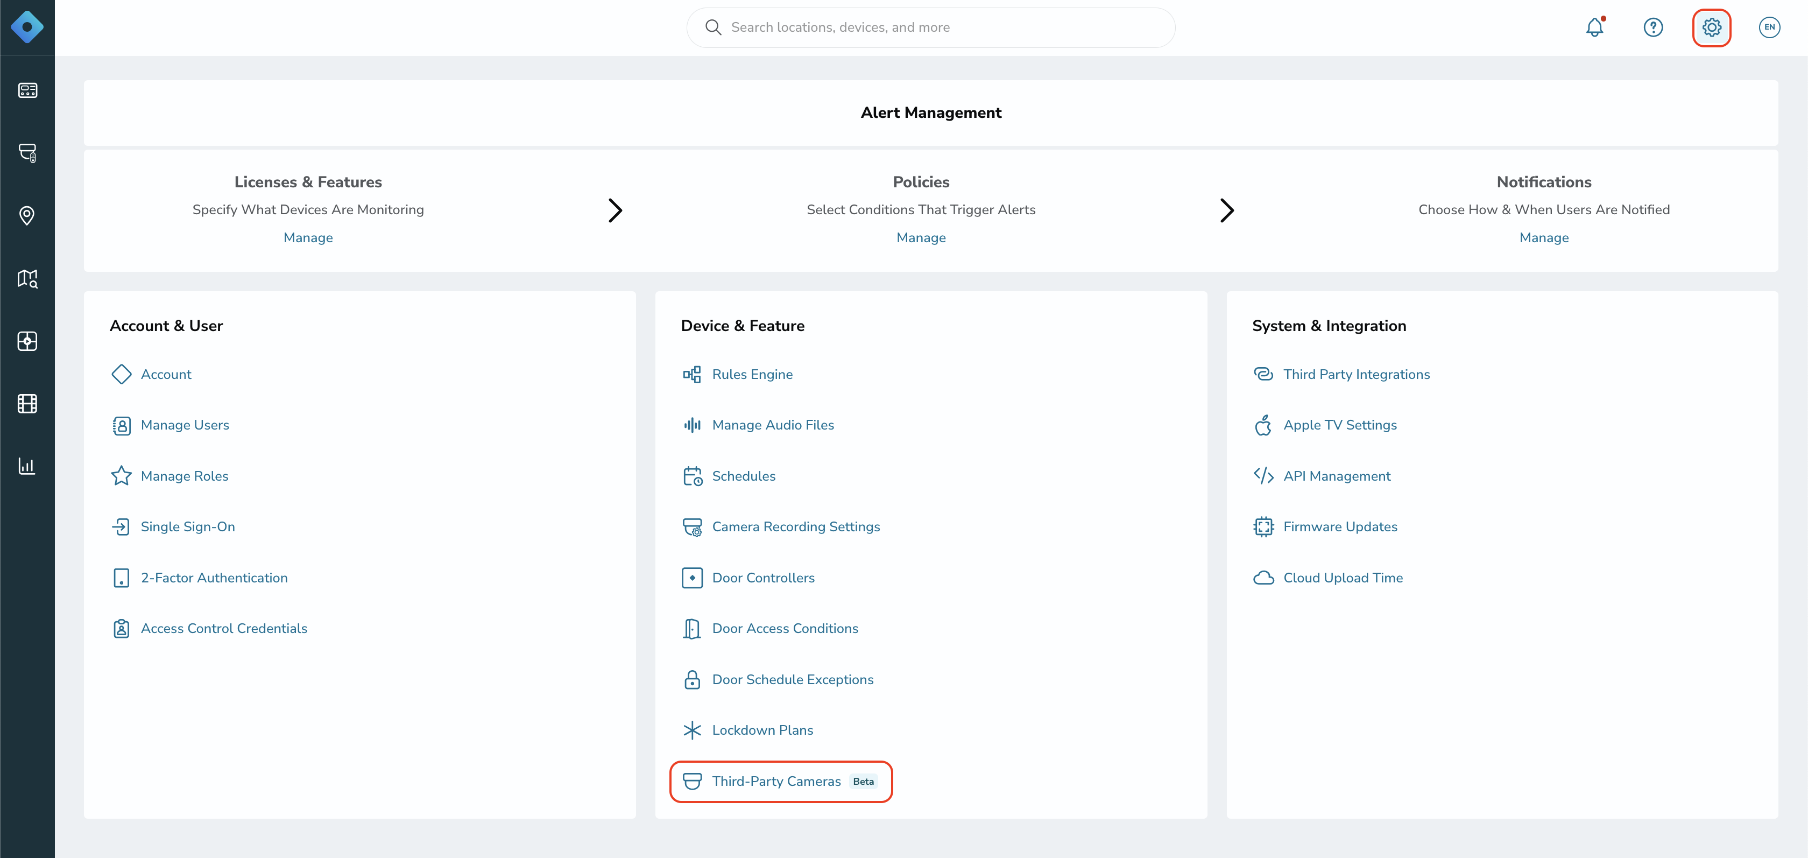Viewport: 1808px width, 858px height.
Task: Open Third-Party Cameras Beta
Action: pyautogui.click(x=780, y=782)
